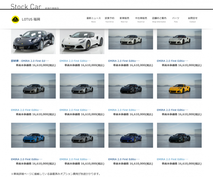Screen dimensions: 213x177
Task: Open the light blue Emira thumbnail
Action: coord(33,135)
